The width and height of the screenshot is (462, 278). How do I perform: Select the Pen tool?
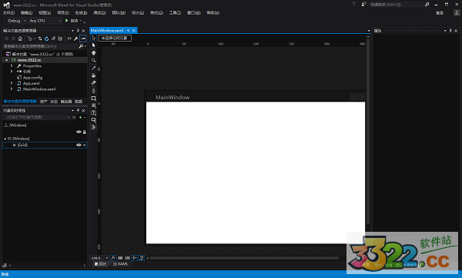click(x=94, y=91)
